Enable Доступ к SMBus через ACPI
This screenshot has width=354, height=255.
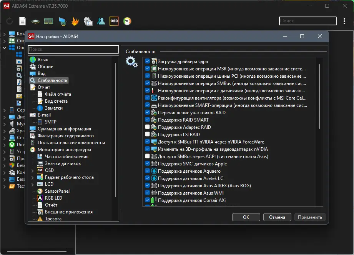147,156
